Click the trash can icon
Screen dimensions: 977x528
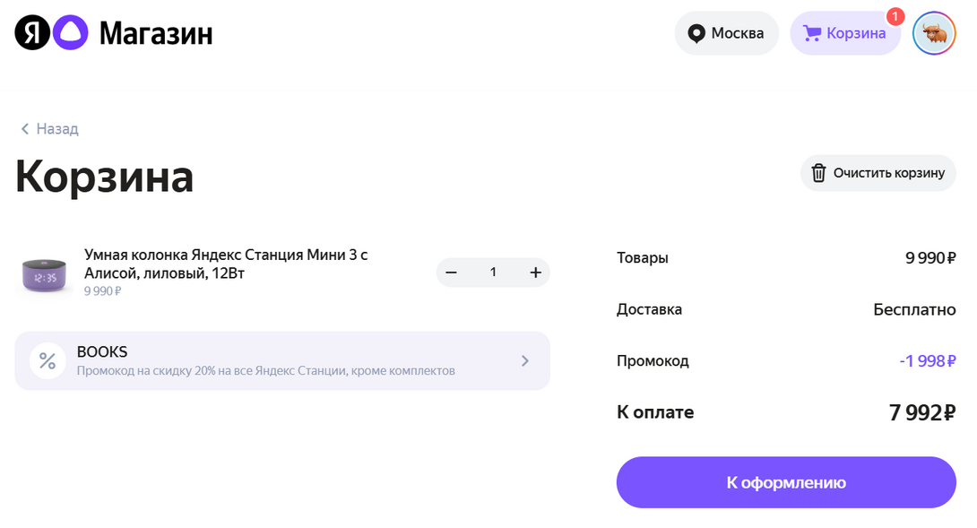coord(818,173)
